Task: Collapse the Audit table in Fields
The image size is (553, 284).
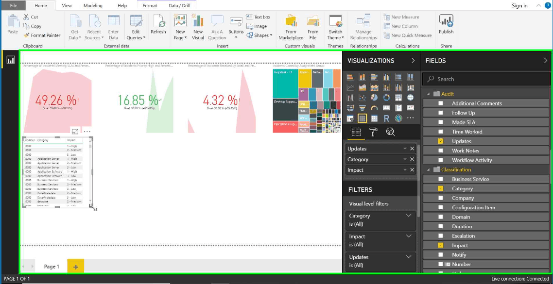Action: (x=429, y=94)
